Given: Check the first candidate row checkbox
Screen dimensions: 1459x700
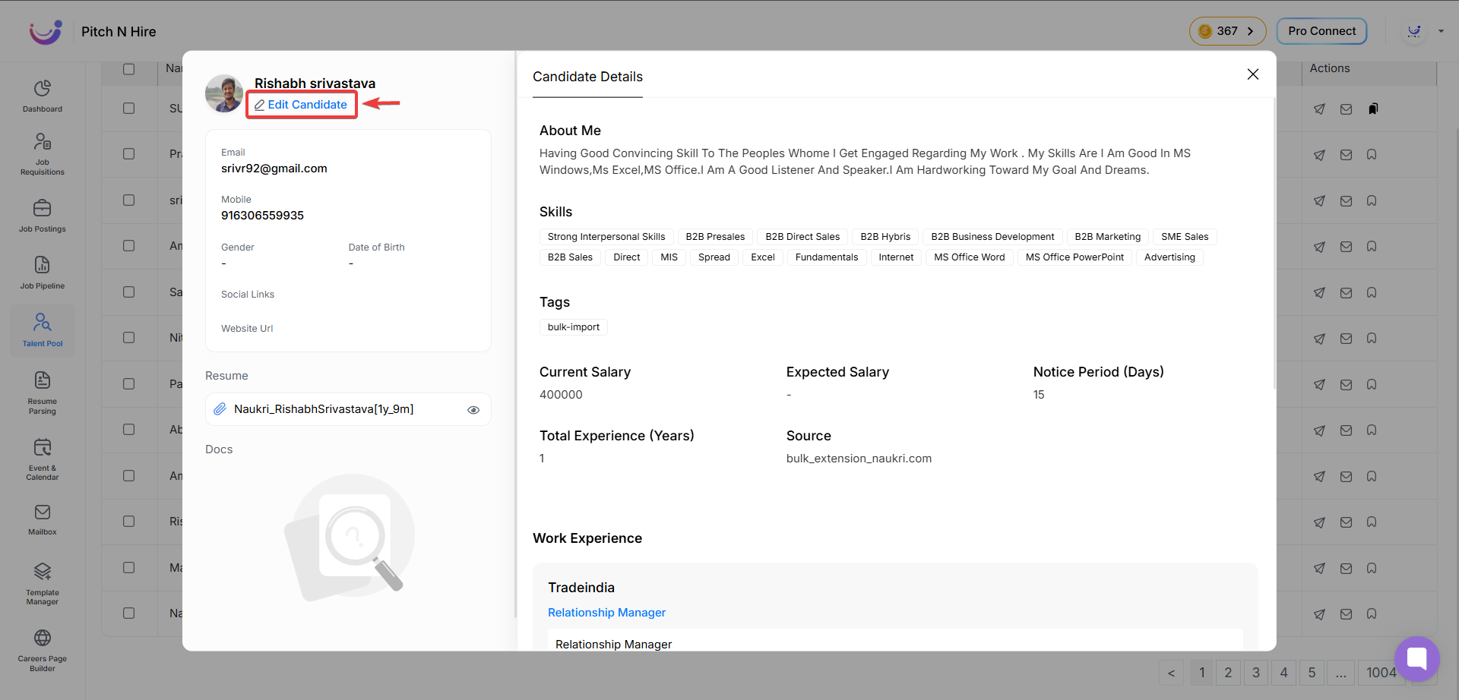Looking at the screenshot, I should (129, 108).
